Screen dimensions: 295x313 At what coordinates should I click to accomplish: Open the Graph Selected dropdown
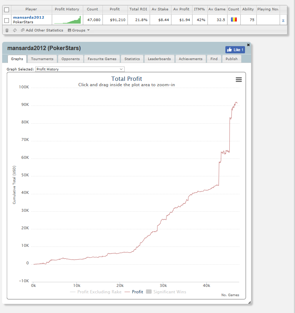pos(80,69)
